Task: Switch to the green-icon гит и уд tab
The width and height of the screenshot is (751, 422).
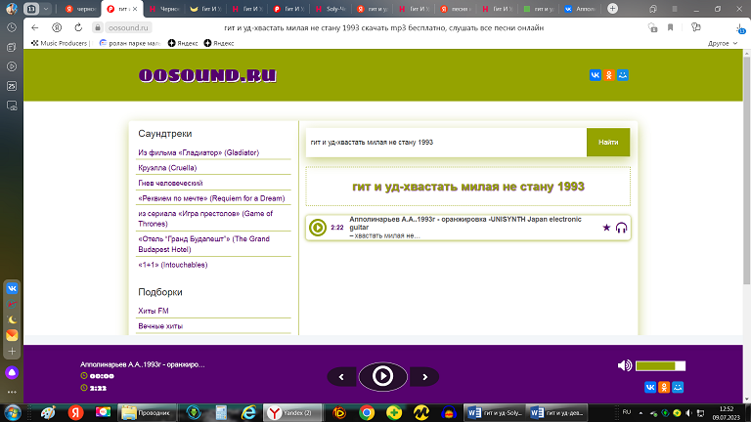Action: pyautogui.click(x=539, y=9)
